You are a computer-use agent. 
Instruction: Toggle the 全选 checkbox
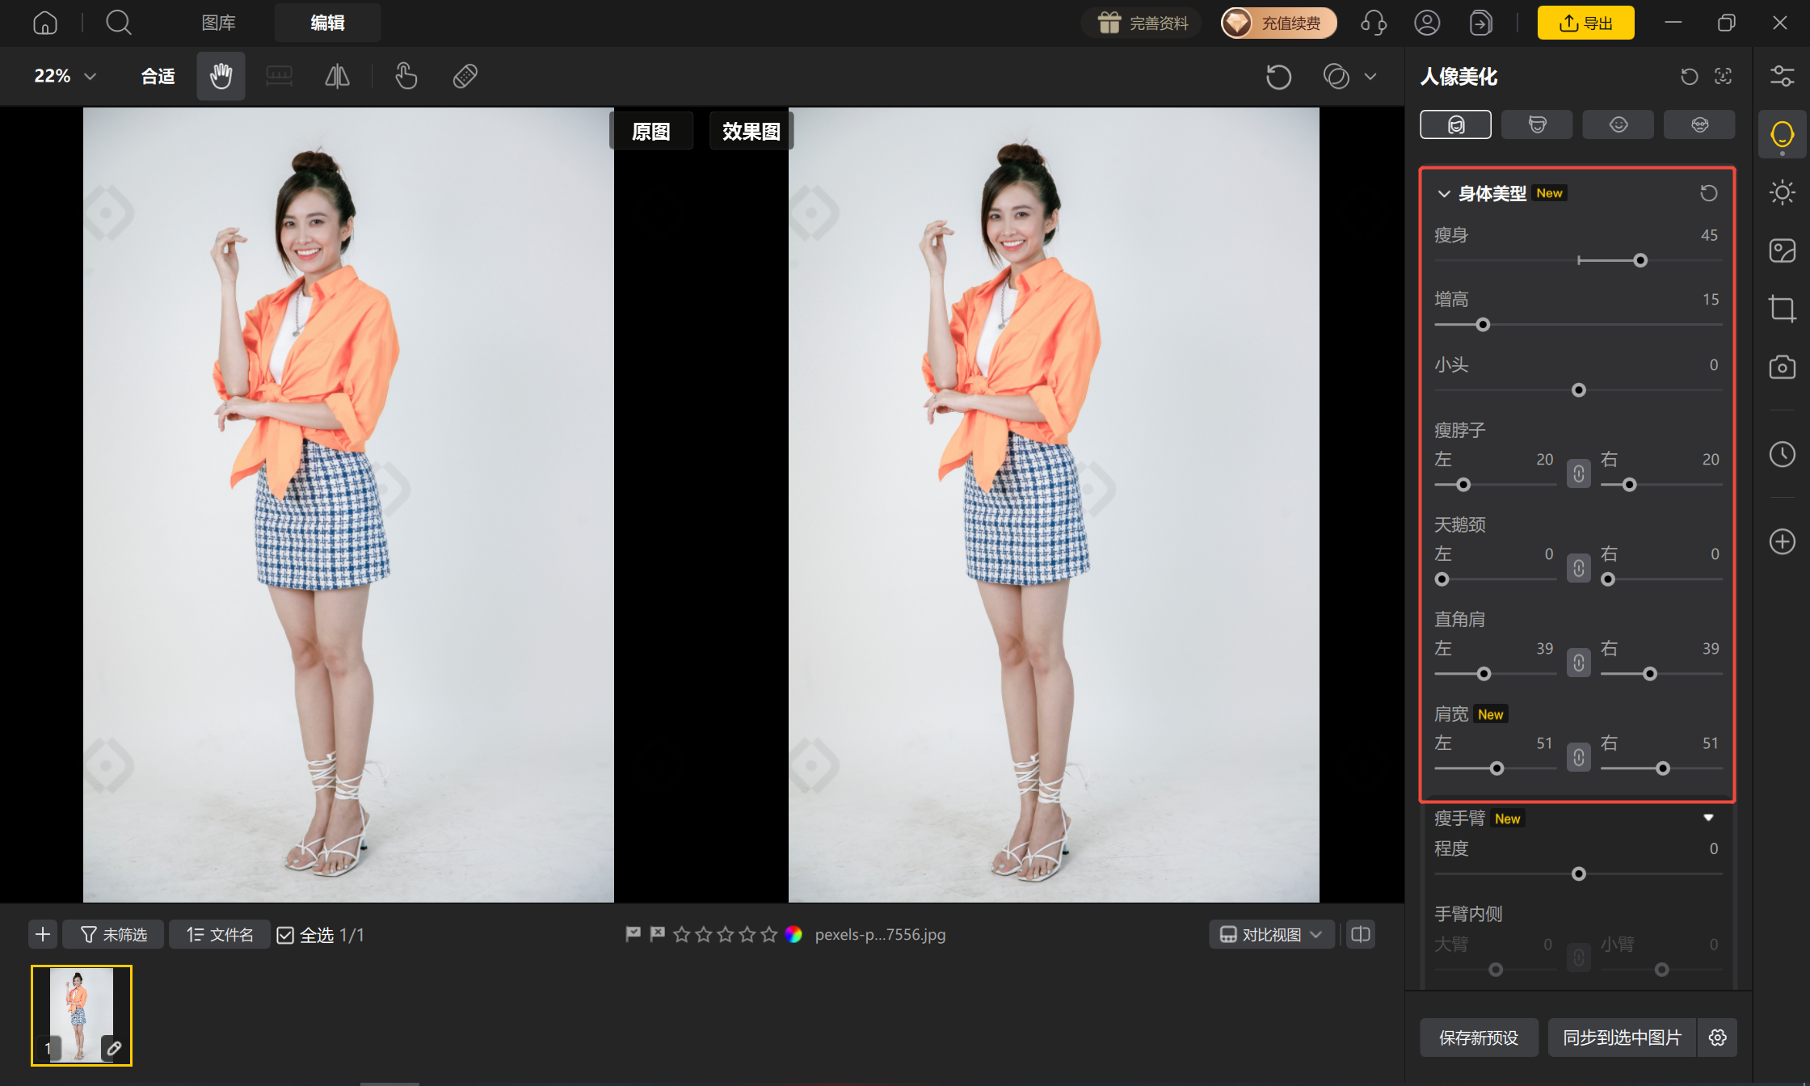(x=285, y=935)
